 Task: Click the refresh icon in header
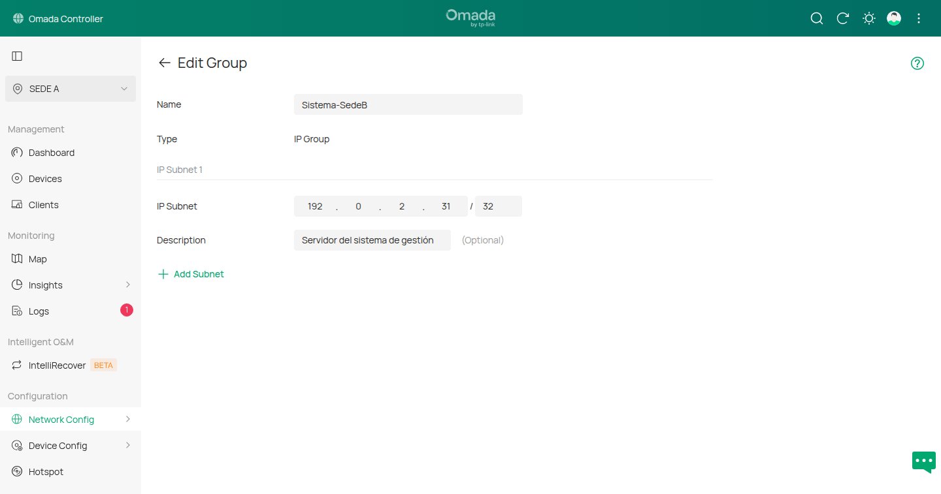tap(843, 18)
